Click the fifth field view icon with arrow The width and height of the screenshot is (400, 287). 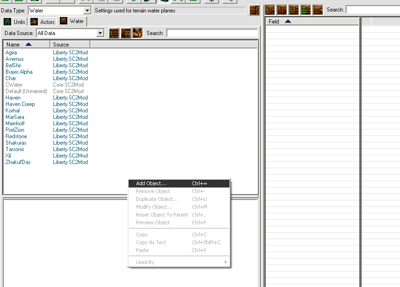[318, 10]
